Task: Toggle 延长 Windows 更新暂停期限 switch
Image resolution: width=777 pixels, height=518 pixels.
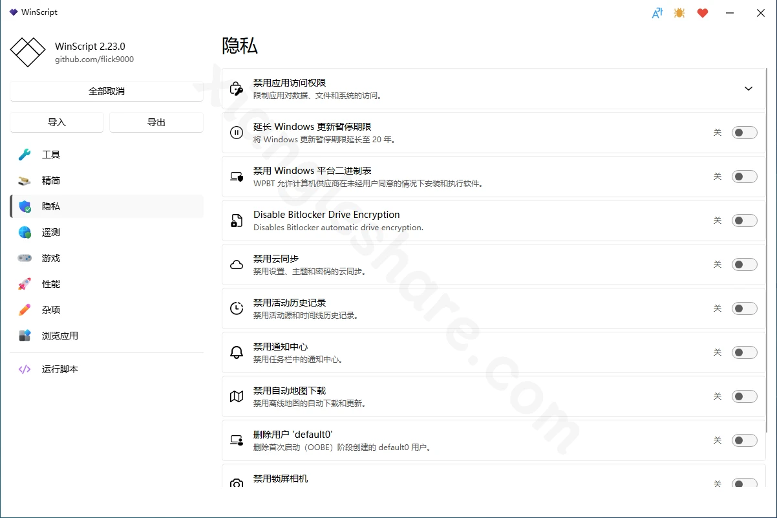Action: tap(744, 133)
